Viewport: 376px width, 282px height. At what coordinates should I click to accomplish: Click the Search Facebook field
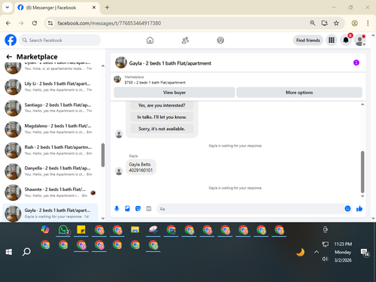(60, 40)
